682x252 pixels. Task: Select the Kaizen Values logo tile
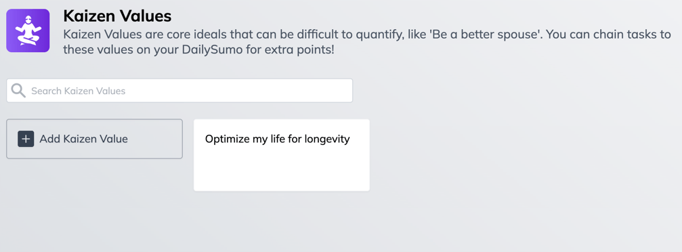[x=28, y=30]
